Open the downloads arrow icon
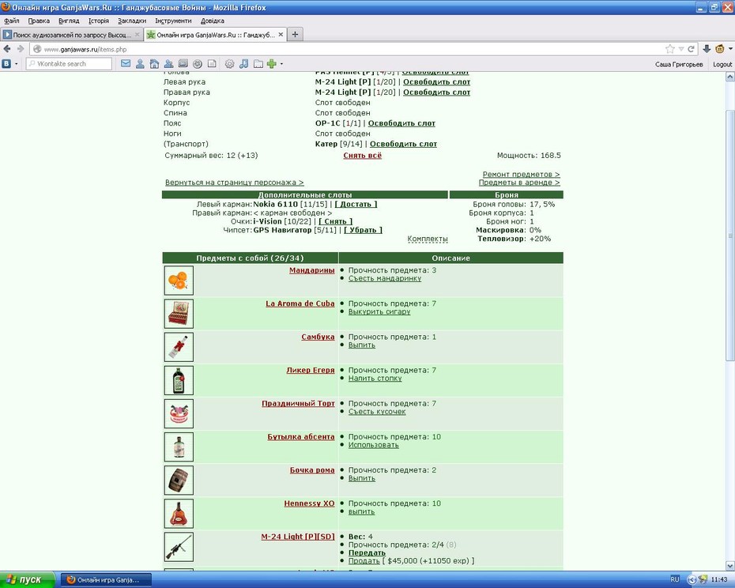The height and width of the screenshot is (588, 735). [707, 49]
